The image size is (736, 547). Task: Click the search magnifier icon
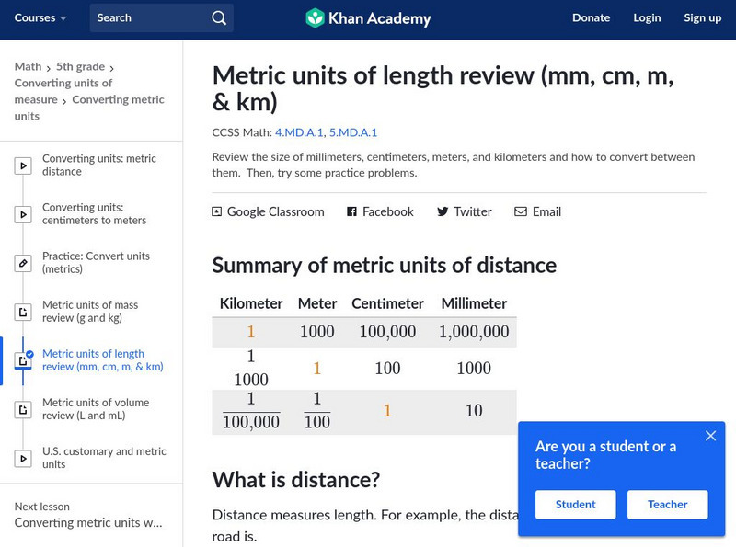pyautogui.click(x=218, y=18)
